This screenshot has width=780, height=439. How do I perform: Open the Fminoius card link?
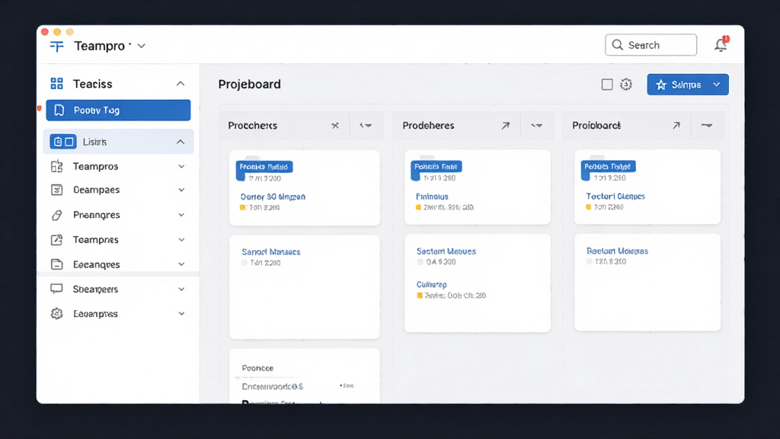(432, 197)
